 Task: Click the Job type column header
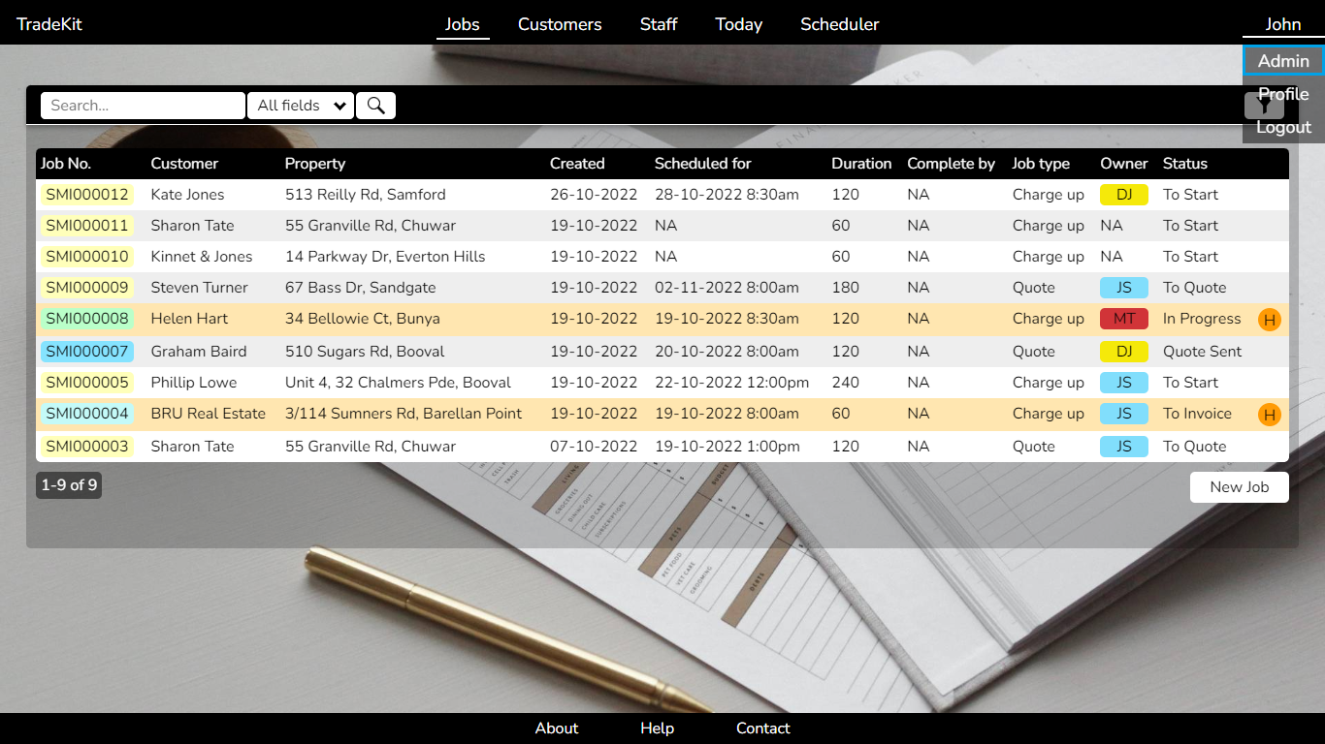(x=1041, y=164)
